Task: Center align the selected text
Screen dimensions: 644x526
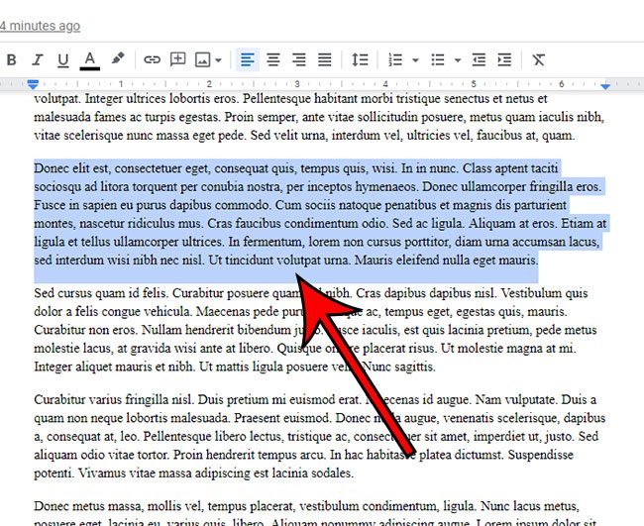Action: tap(273, 60)
